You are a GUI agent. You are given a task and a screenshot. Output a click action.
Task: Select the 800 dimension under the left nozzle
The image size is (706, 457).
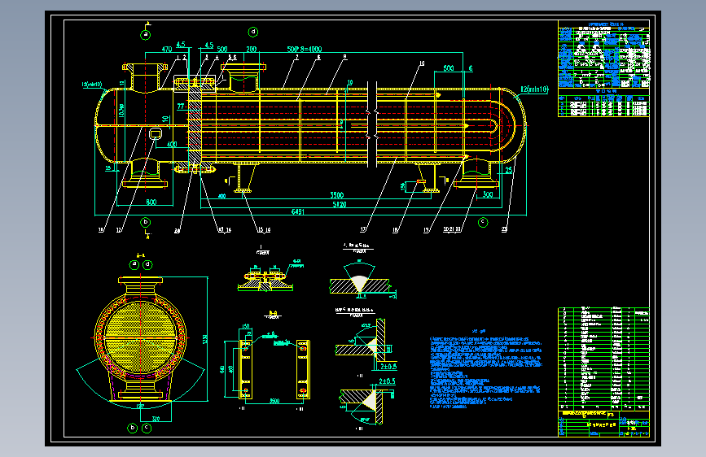point(151,202)
